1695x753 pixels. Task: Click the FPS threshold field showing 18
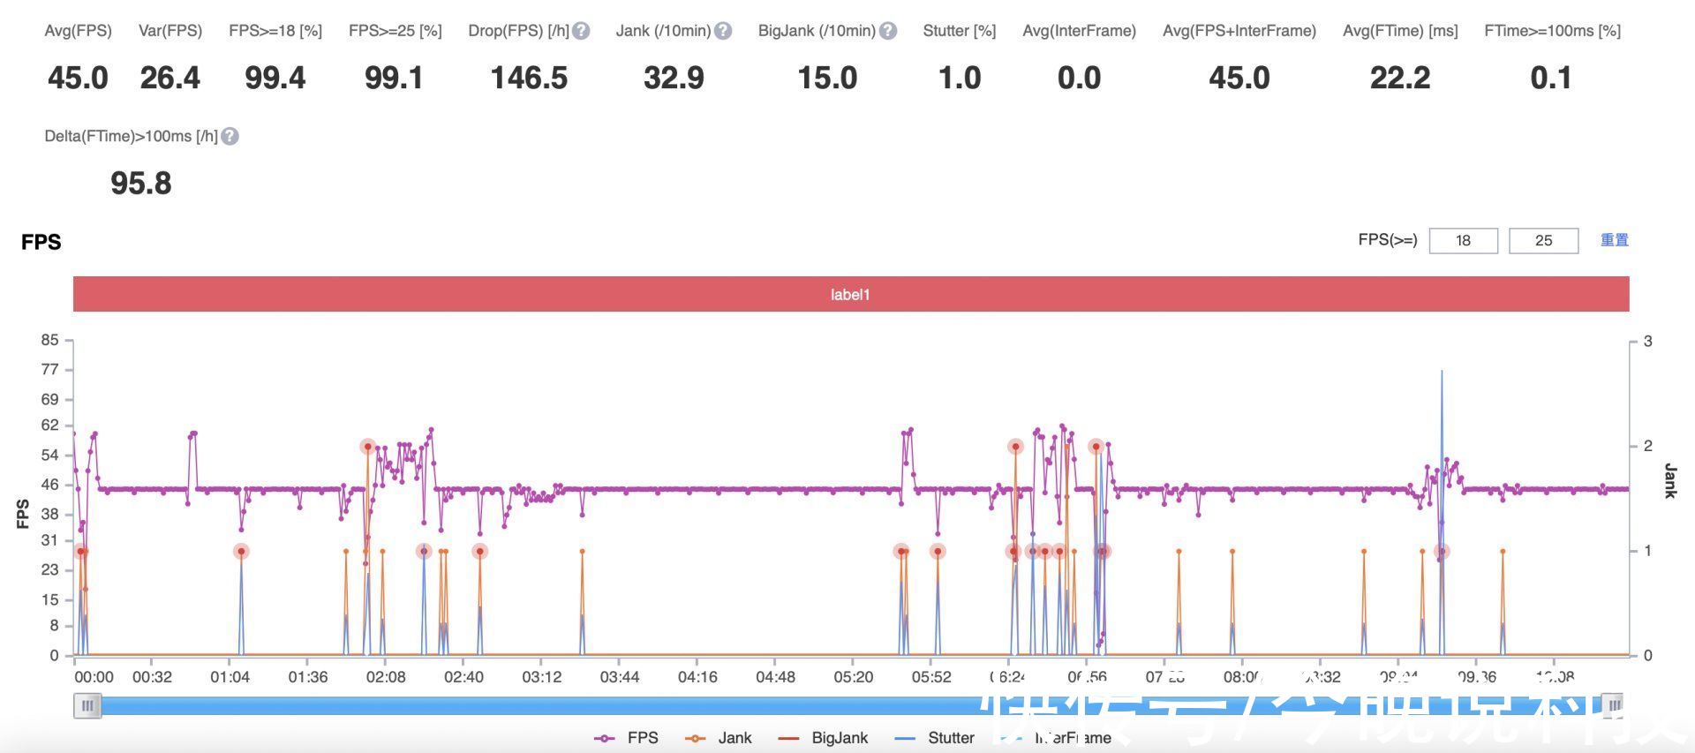tap(1463, 240)
